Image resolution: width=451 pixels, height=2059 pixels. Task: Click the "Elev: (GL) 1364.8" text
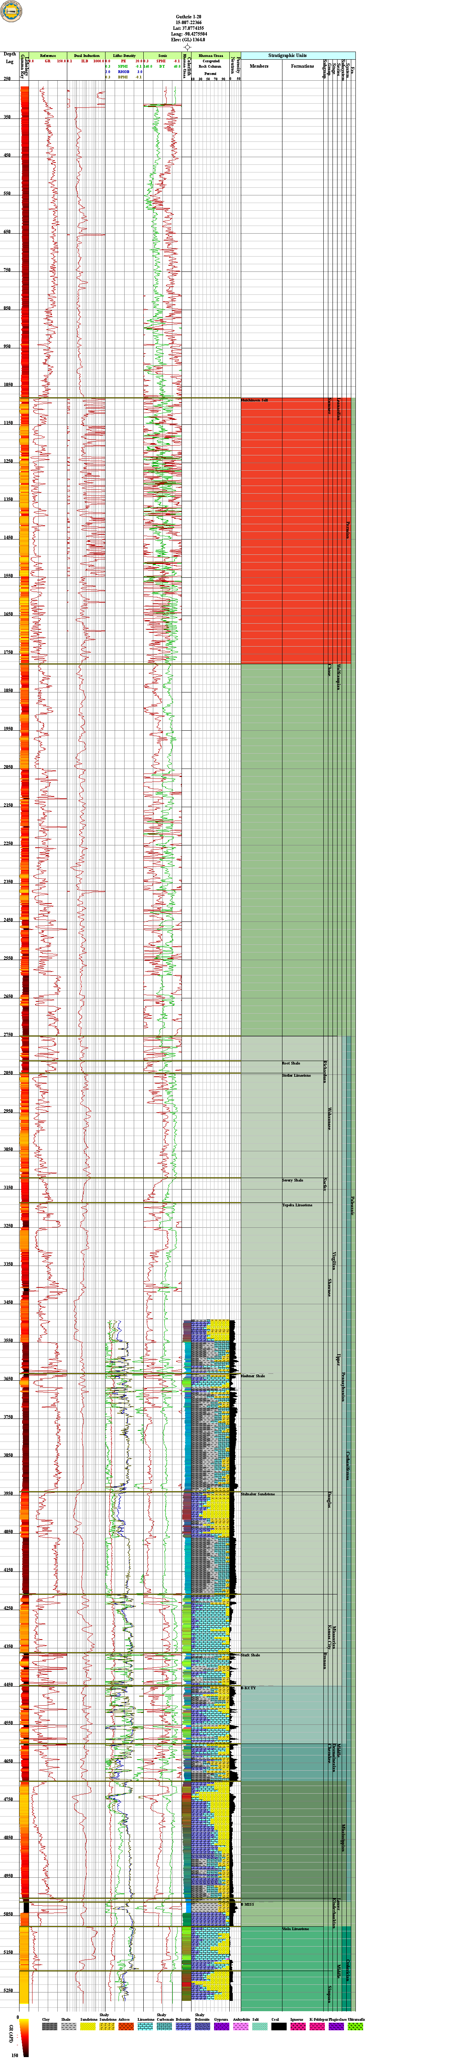point(188,41)
